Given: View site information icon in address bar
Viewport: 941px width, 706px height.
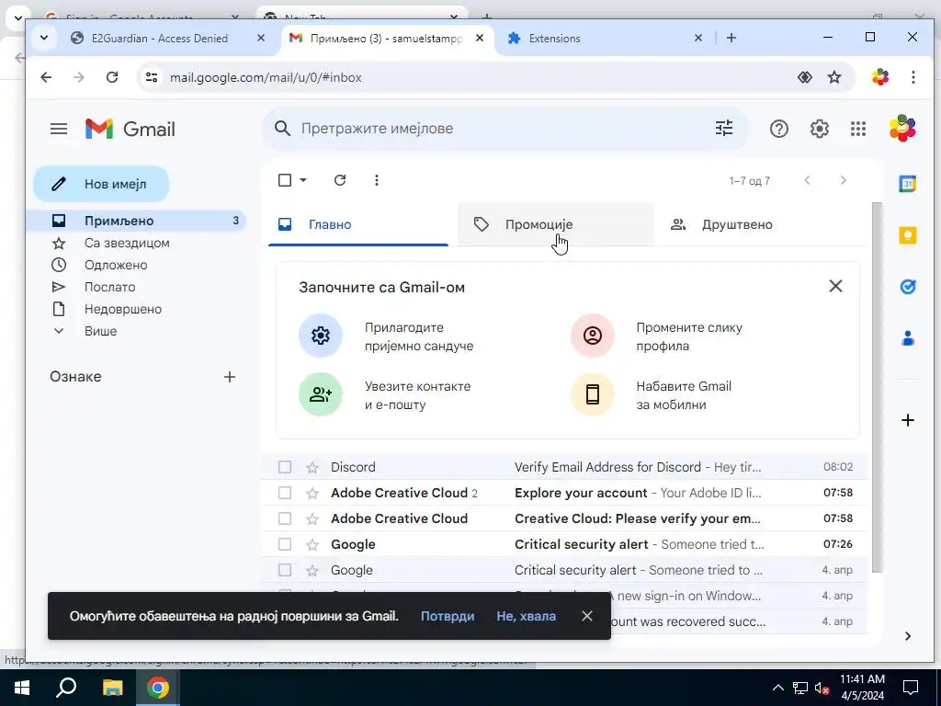Looking at the screenshot, I should [152, 77].
